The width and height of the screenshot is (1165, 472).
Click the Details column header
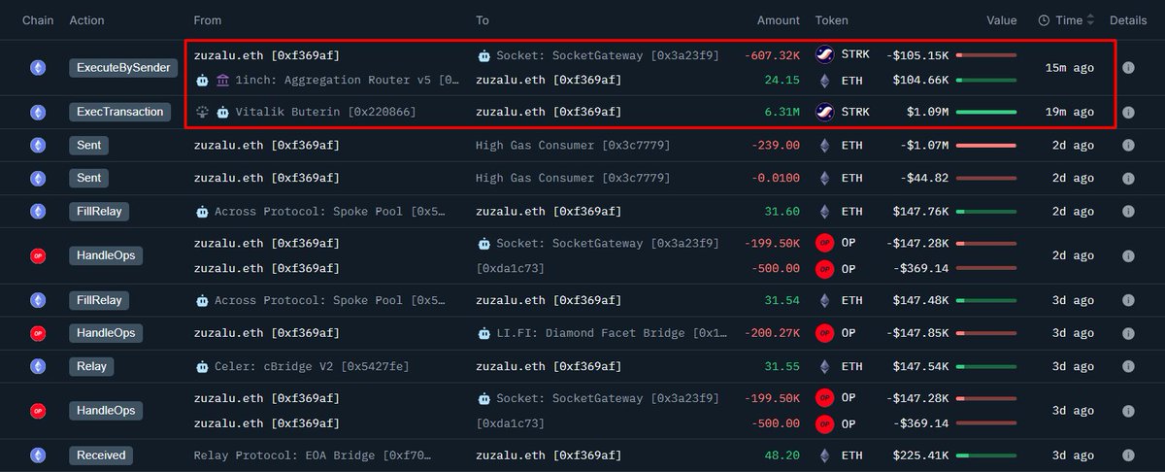(x=1128, y=19)
